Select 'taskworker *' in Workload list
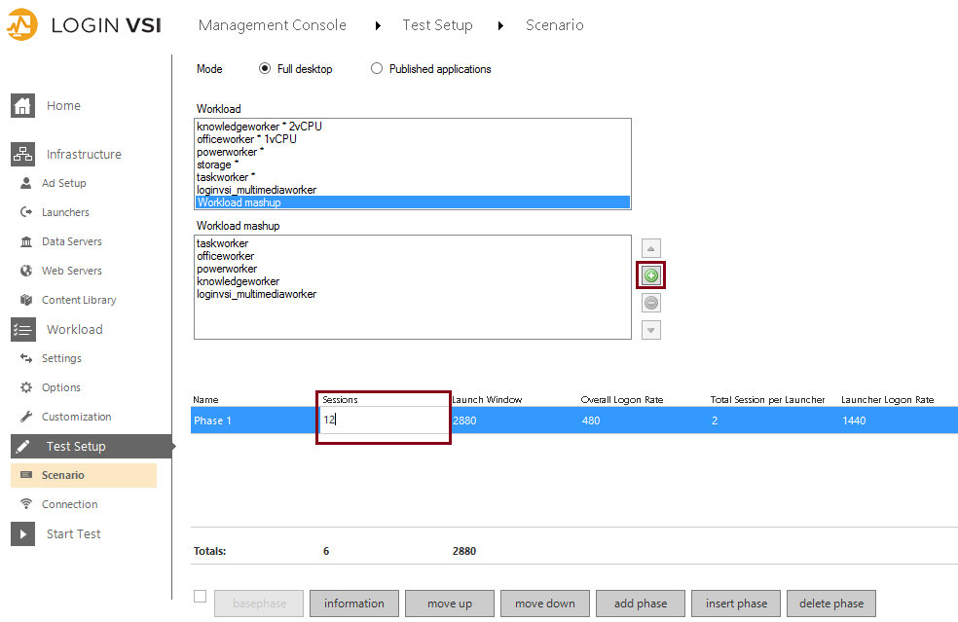This screenshot has width=958, height=622. pyautogui.click(x=413, y=177)
